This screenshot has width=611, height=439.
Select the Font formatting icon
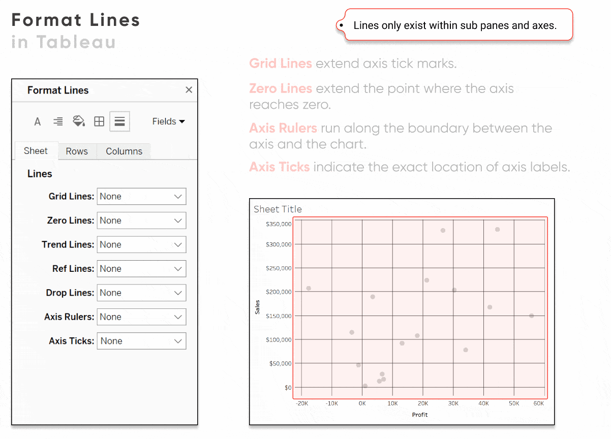tap(37, 121)
